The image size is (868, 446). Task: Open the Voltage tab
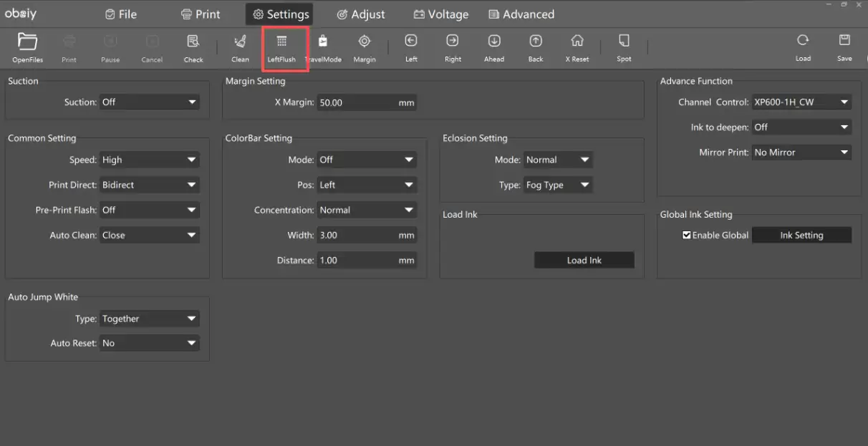(440, 14)
